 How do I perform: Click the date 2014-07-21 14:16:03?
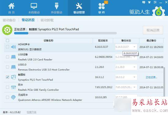[151, 57]
